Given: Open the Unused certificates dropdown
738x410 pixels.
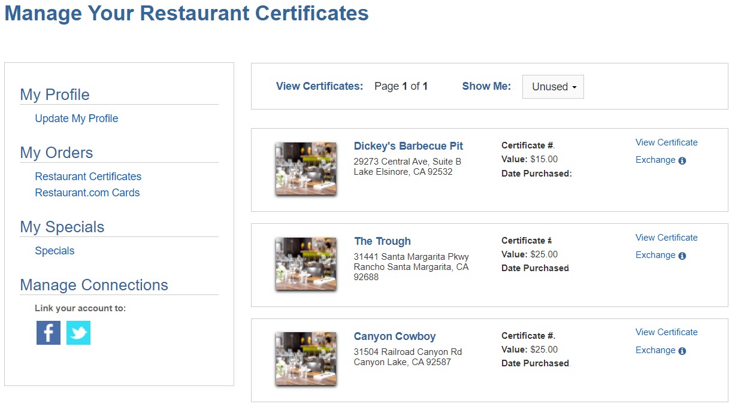Looking at the screenshot, I should pos(552,87).
